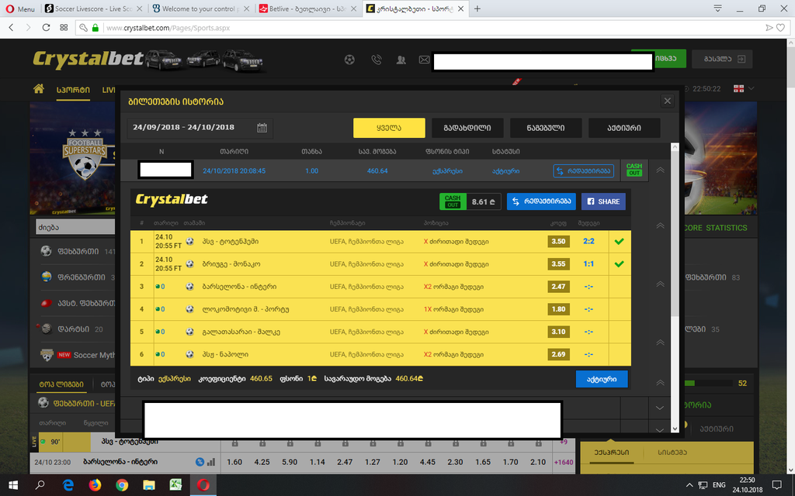795x496 pixels.
Task: Click the logout button in header
Action: 722,59
